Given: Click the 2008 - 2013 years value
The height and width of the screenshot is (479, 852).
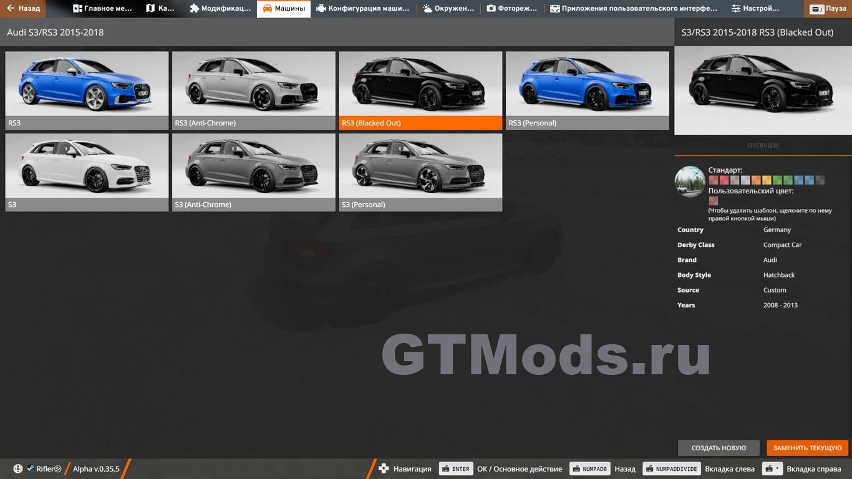Looking at the screenshot, I should point(780,305).
